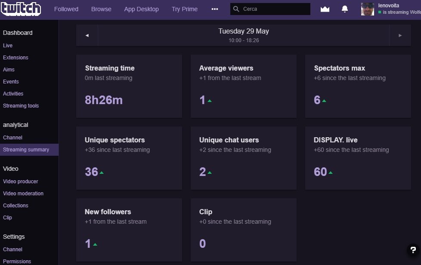
Task: Open Streaming tools in sidebar
Action: click(21, 106)
